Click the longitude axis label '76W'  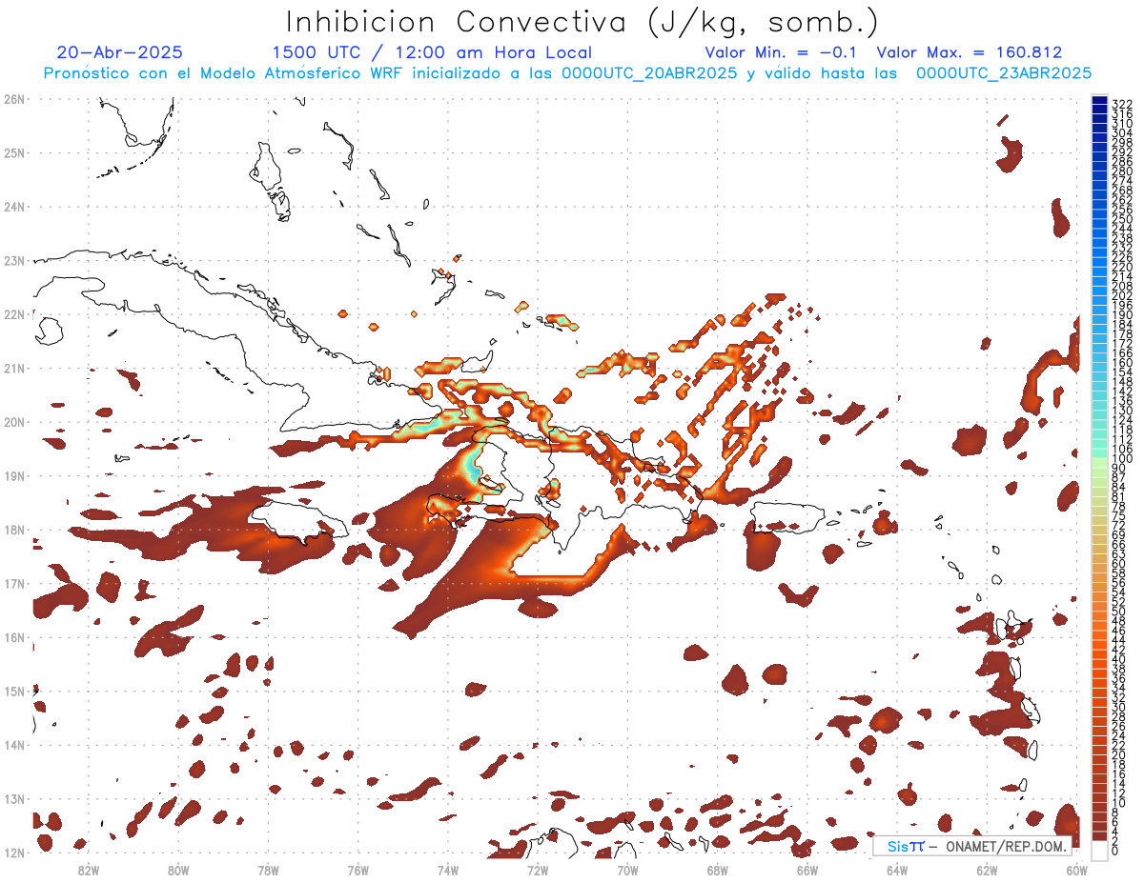pos(357,870)
